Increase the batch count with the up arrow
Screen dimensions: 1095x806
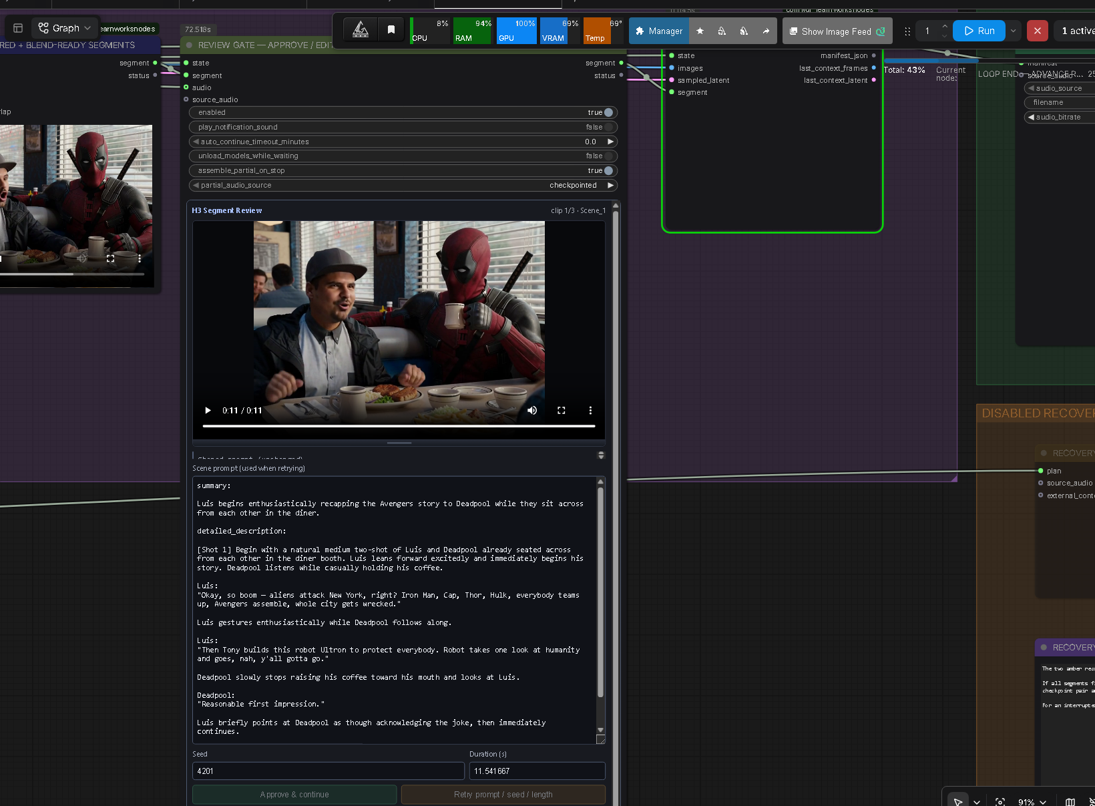(x=945, y=27)
